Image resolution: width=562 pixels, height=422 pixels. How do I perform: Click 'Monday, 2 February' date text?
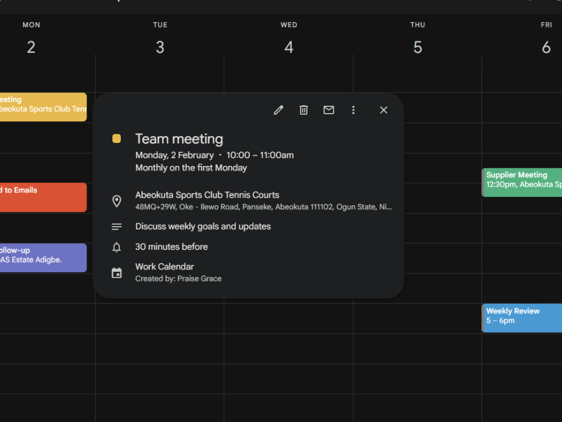click(x=174, y=155)
